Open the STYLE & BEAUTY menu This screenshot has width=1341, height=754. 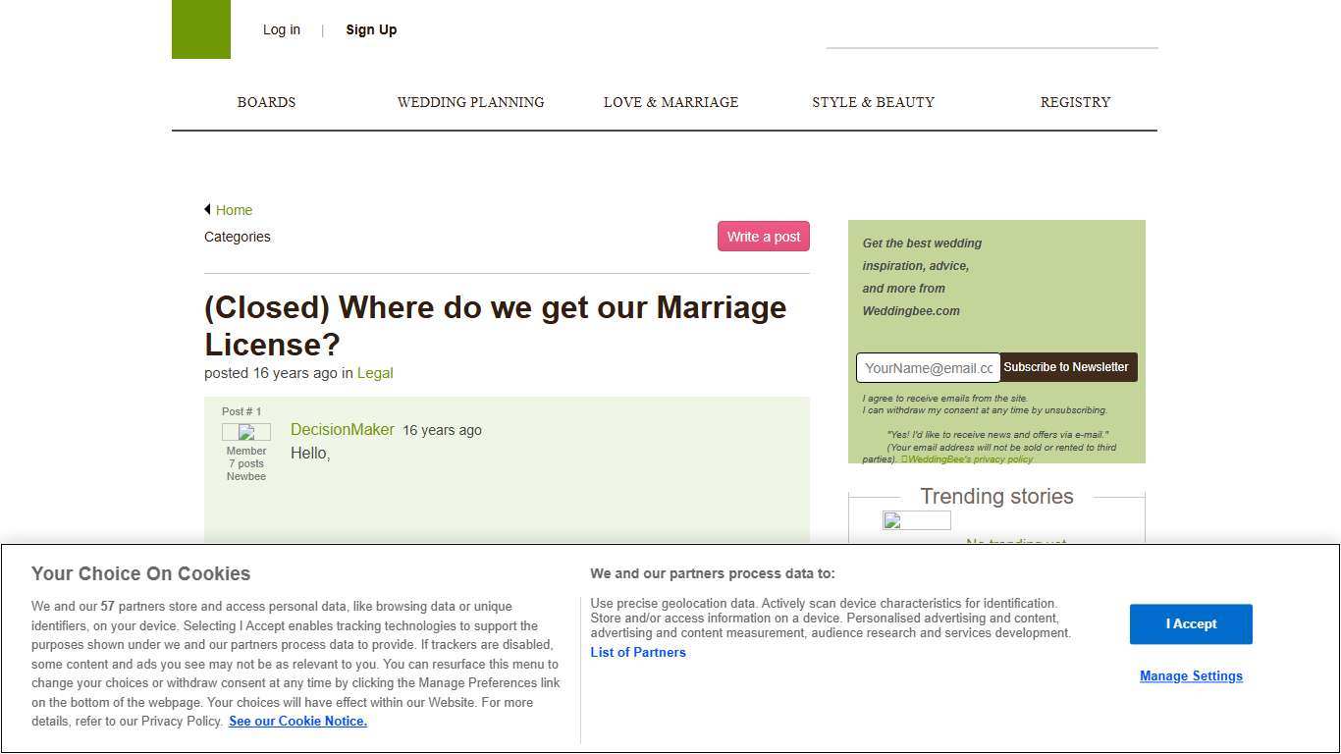coord(874,102)
